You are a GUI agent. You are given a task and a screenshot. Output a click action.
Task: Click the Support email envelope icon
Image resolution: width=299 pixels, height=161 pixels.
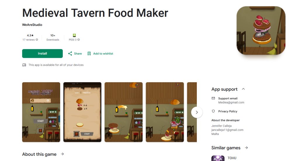213,98
